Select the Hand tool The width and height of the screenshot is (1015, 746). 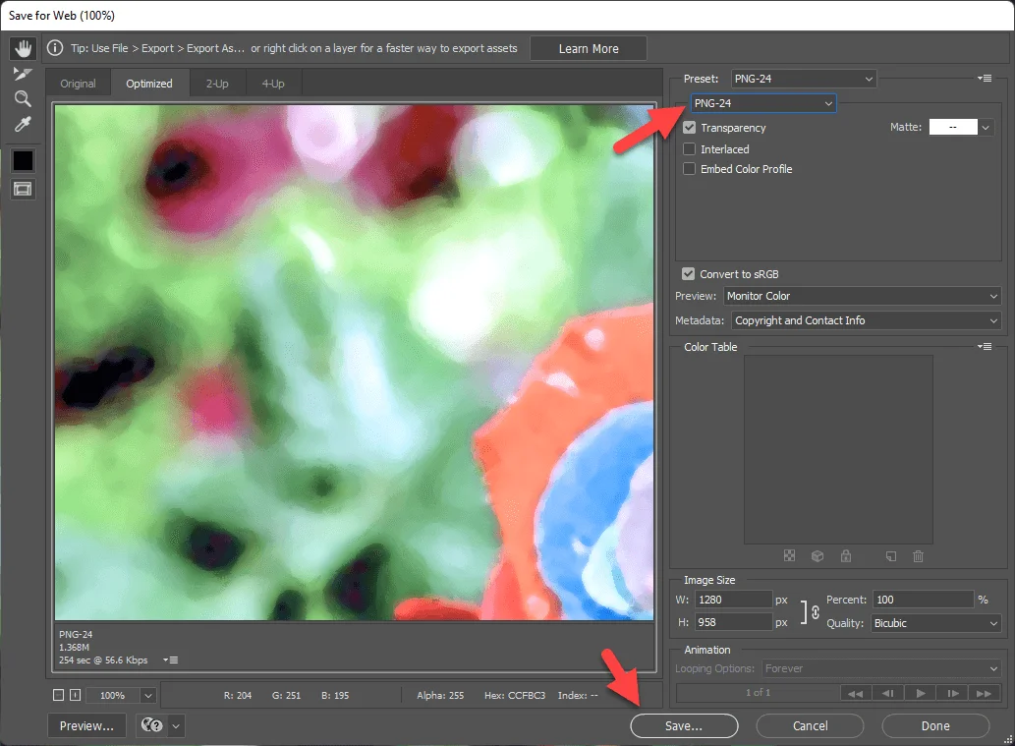click(24, 48)
